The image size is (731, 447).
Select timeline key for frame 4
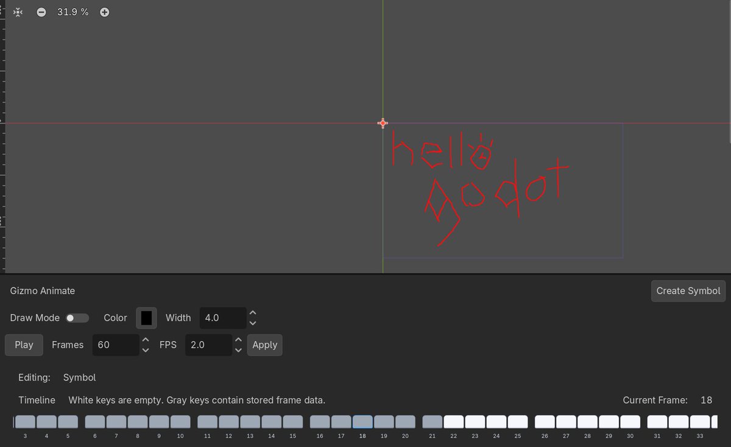pyautogui.click(x=46, y=421)
